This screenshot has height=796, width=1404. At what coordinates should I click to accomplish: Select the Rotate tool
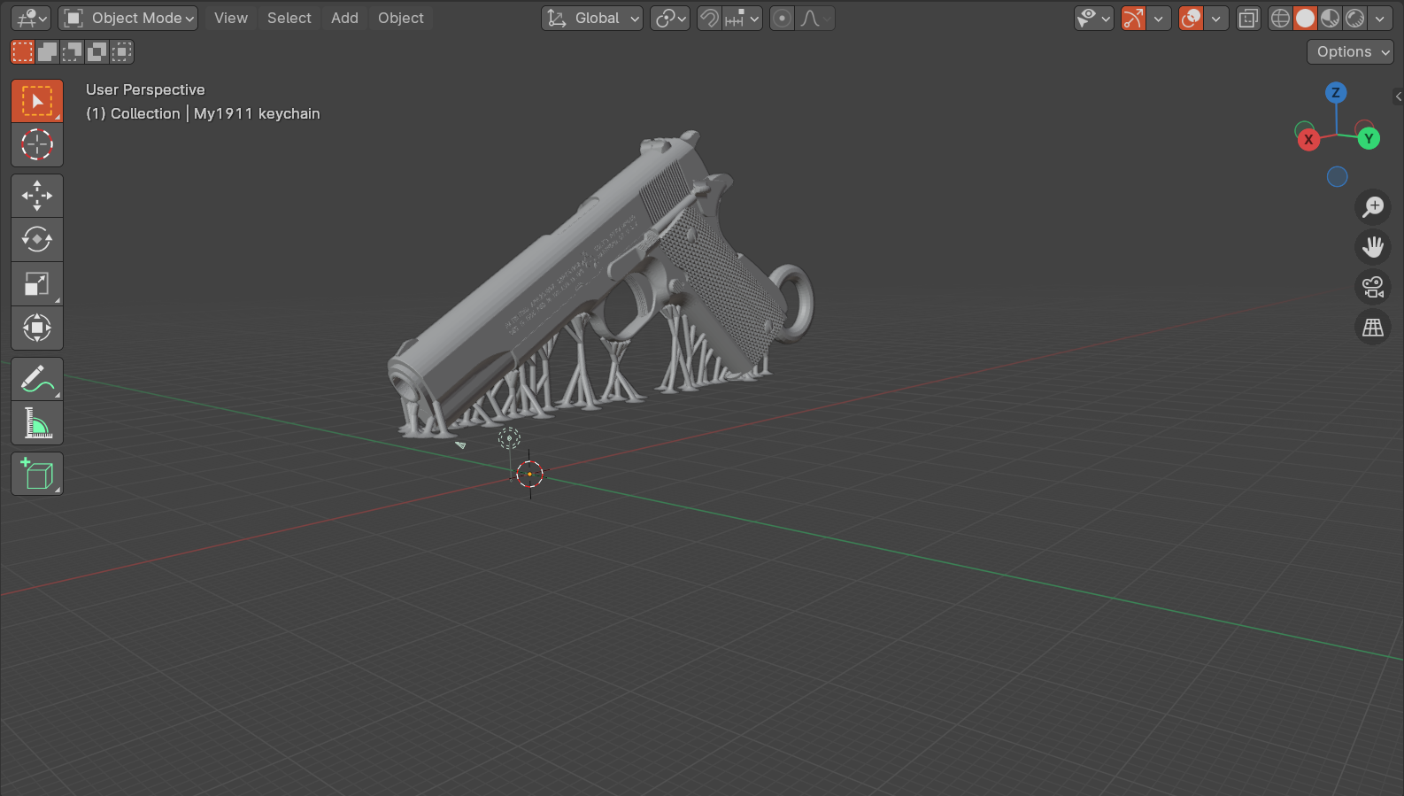click(x=37, y=239)
